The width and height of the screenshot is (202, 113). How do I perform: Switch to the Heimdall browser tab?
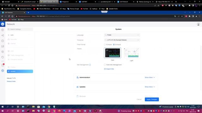10,2
